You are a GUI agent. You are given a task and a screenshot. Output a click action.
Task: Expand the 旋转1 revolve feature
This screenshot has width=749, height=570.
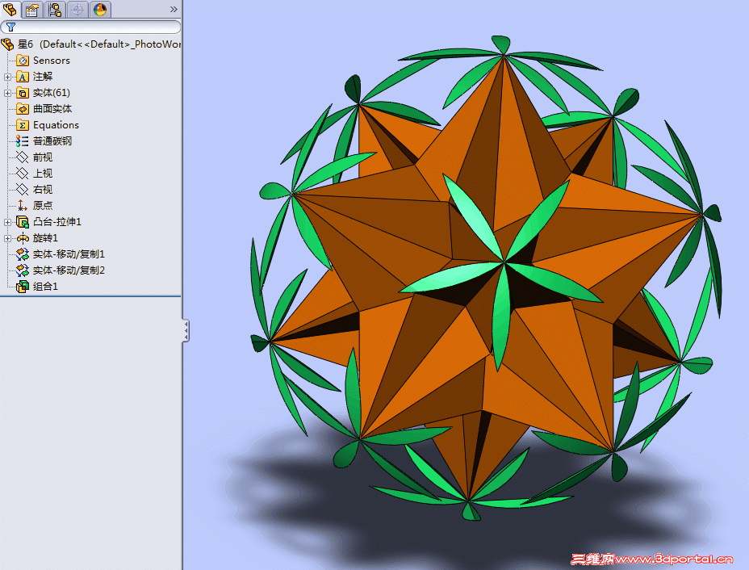[7, 238]
